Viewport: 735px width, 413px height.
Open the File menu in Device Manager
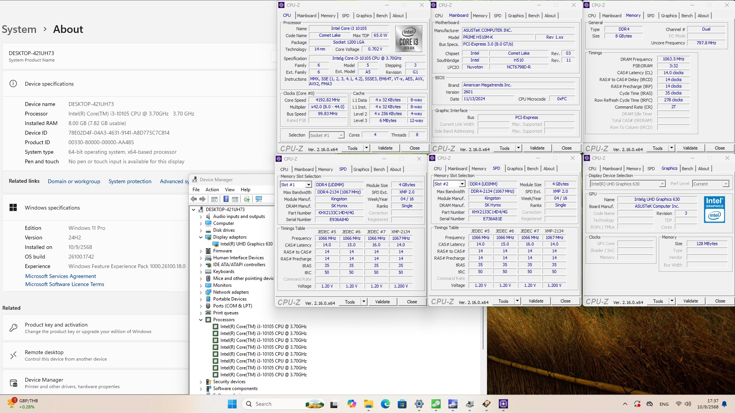tap(196, 190)
